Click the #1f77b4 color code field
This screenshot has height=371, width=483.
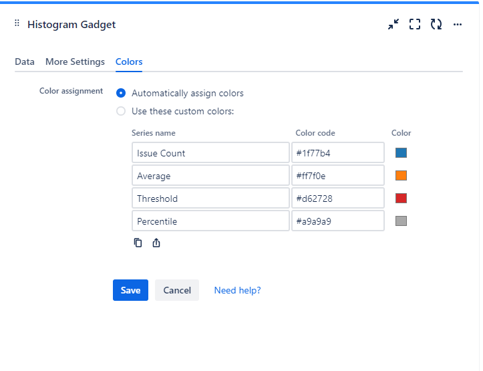337,153
